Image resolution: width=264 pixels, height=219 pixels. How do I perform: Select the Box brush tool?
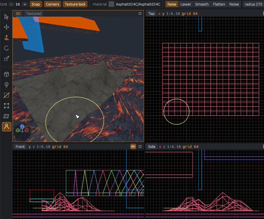(x=6, y=74)
